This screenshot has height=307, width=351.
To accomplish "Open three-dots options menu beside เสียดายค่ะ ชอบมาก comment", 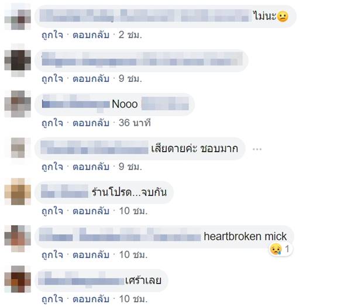I will (x=257, y=149).
